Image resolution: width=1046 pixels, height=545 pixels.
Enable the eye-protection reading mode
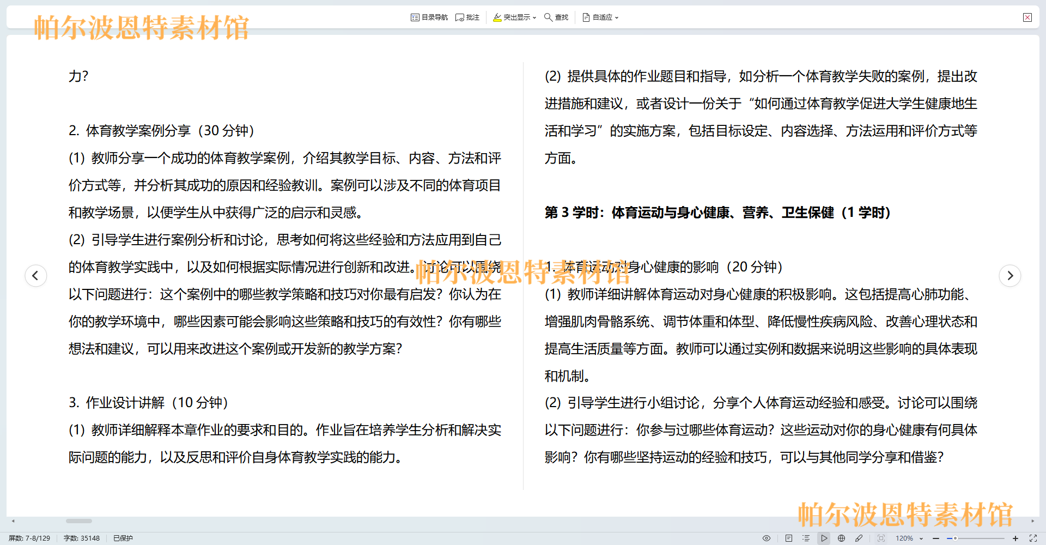pyautogui.click(x=767, y=538)
